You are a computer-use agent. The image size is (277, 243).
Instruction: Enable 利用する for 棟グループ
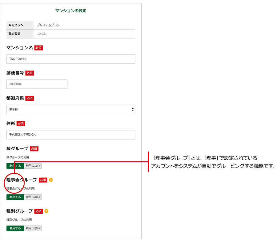(15, 166)
